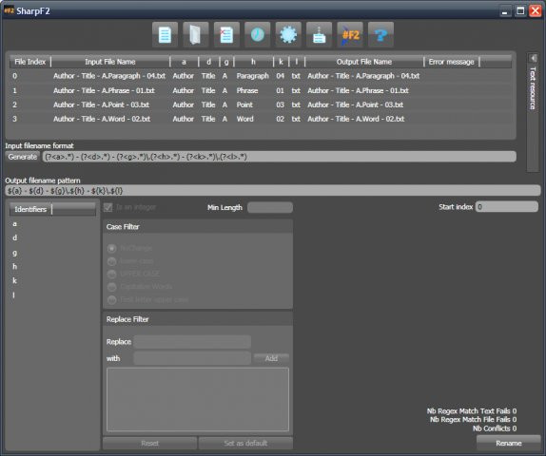Select the NoChange case filter option
Viewport: 546px width, 456px height.
tap(112, 248)
